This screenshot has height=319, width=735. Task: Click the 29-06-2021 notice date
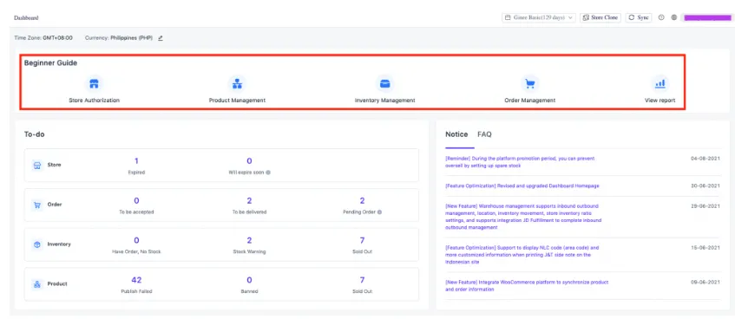[x=705, y=206]
